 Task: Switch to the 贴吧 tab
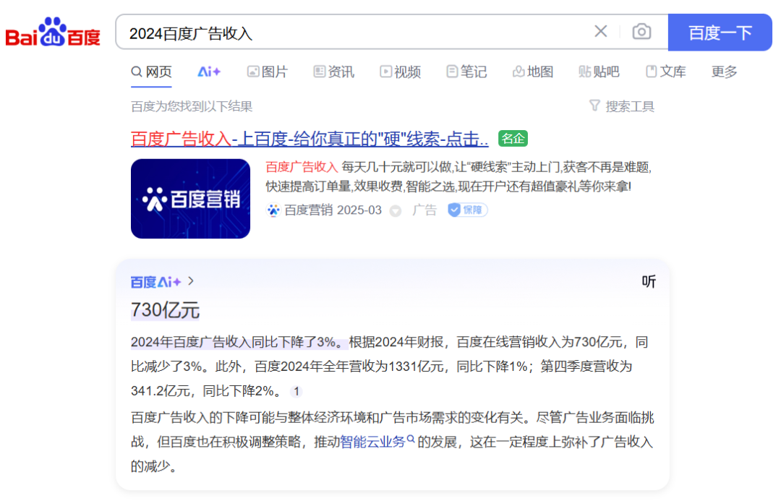(x=599, y=72)
